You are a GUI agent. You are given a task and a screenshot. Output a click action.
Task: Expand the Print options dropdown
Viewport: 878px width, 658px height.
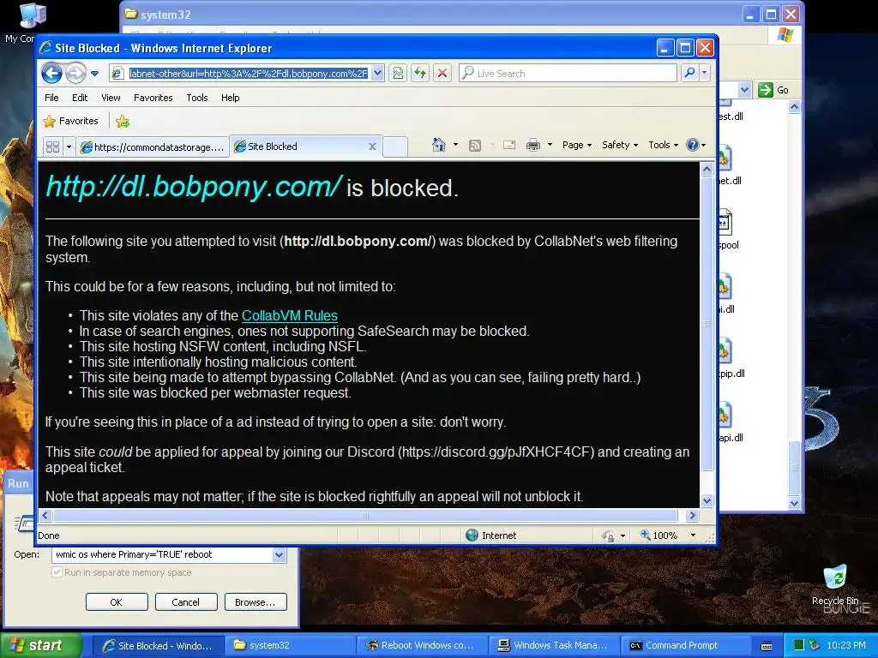click(550, 145)
